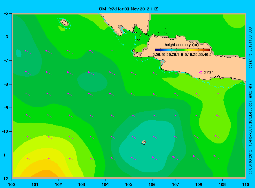
Task: Click the small island outlined in cyan near 102E
Action: coord(64,22)
